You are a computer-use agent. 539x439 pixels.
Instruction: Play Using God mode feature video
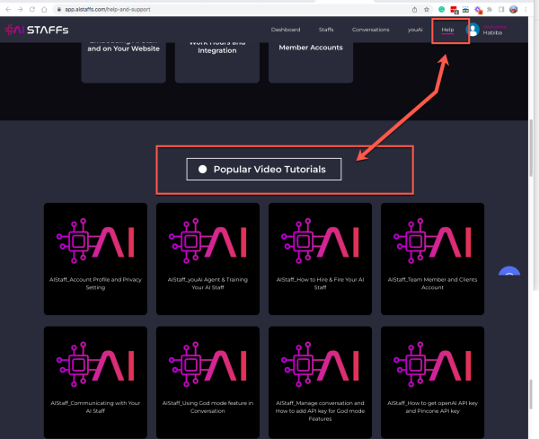click(x=208, y=382)
